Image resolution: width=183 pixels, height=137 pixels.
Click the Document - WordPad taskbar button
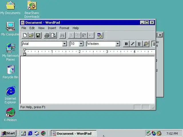tap(74, 134)
